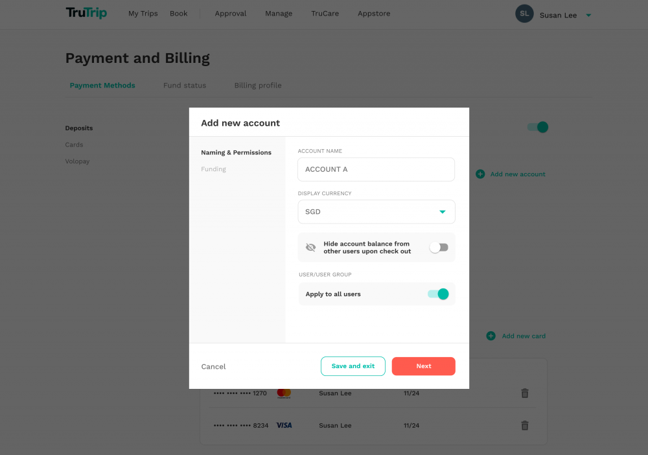
Task: Switch to the Billing profile tab
Action: click(258, 85)
